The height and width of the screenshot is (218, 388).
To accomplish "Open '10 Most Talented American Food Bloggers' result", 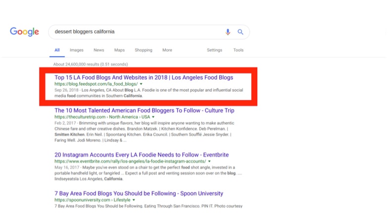I will coord(145,110).
